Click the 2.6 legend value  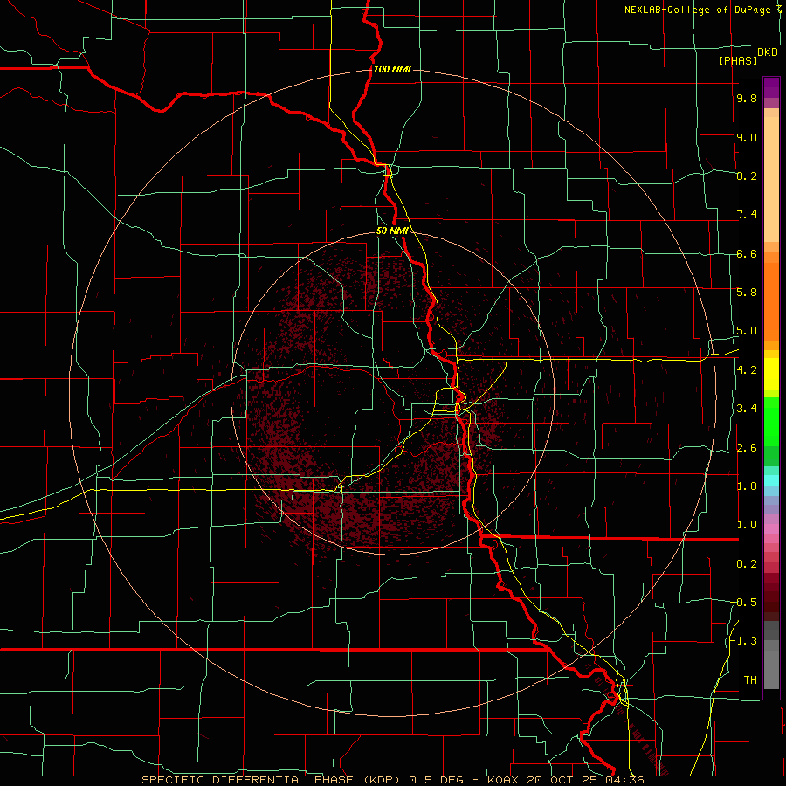click(x=747, y=448)
